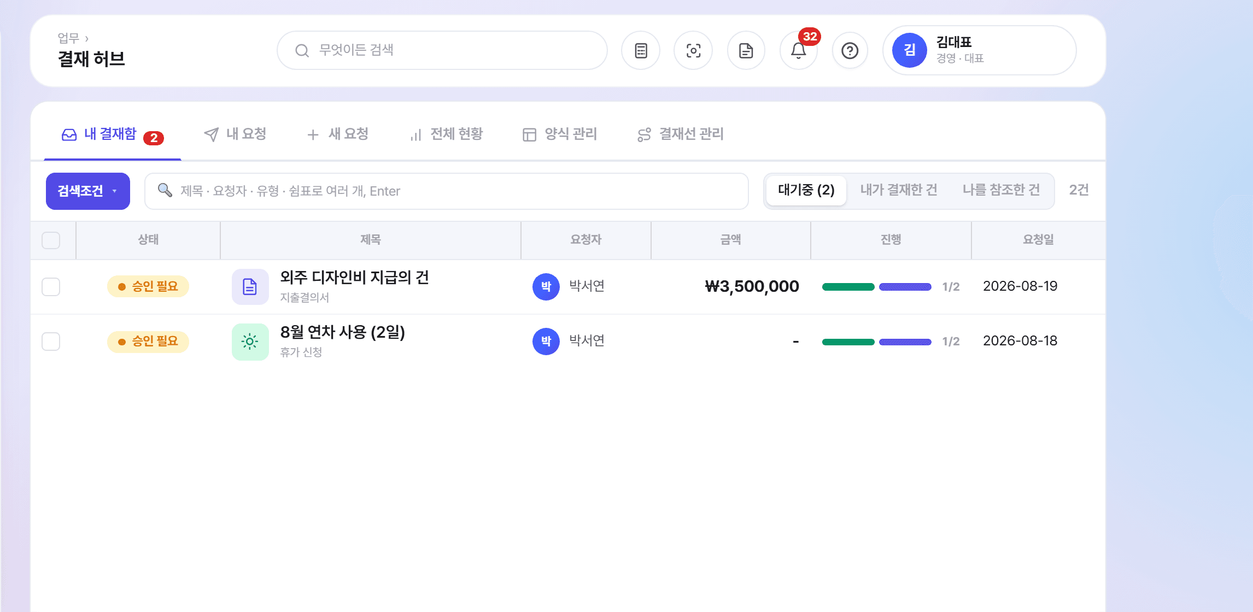Click the date 2026-08-18
The image size is (1253, 612).
tap(1020, 341)
